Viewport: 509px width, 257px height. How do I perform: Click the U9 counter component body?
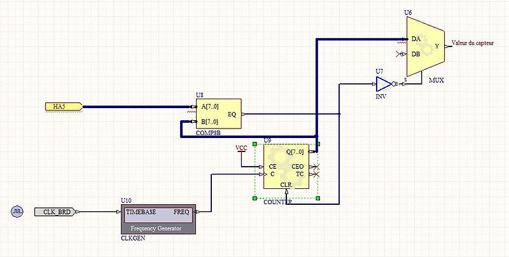(287, 167)
